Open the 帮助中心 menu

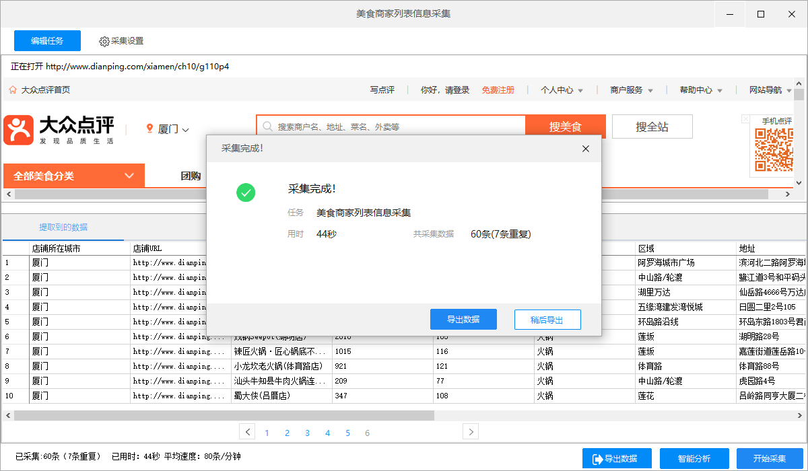click(x=700, y=89)
